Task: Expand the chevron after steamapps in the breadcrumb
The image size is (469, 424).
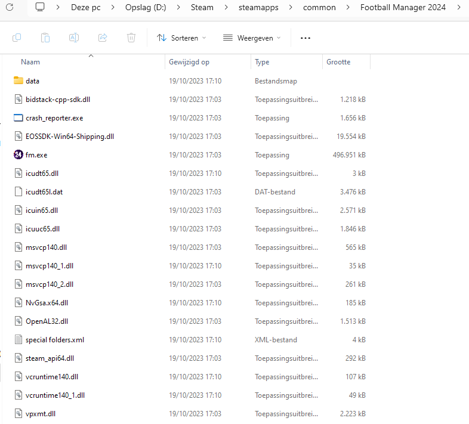Action: [x=291, y=7]
